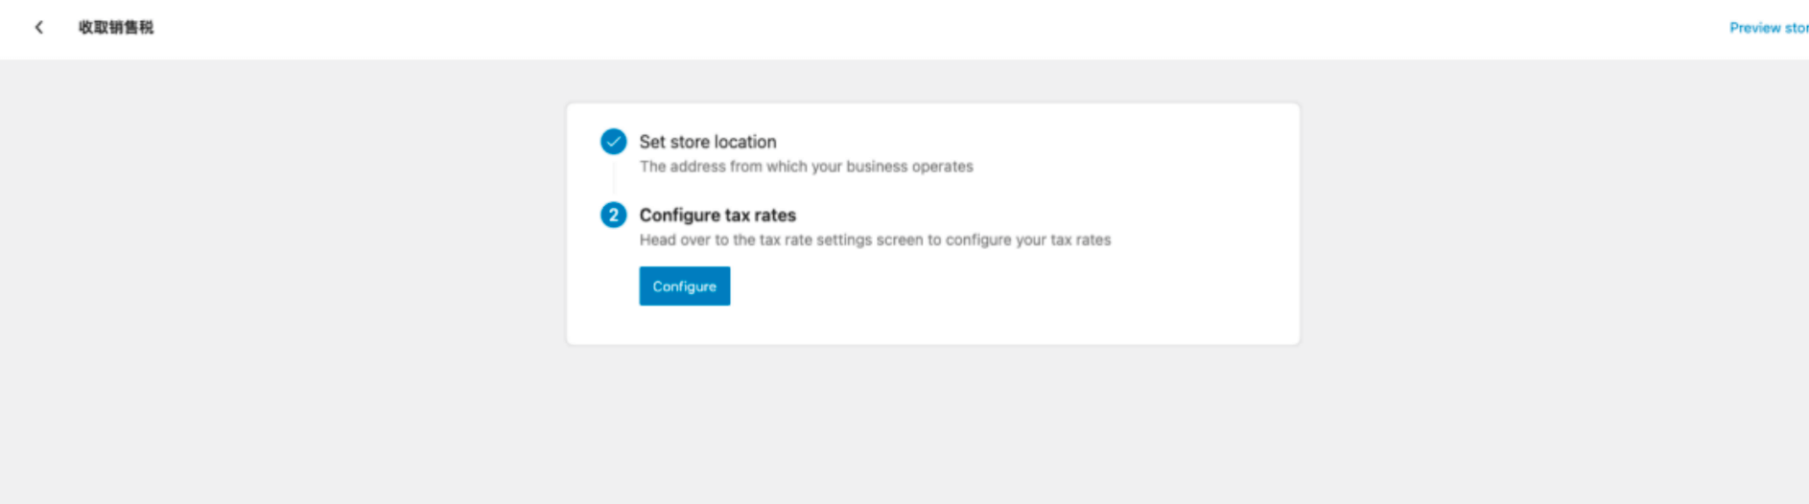Open the Set store location step title
Screen dimensions: 1809x504
click(x=708, y=142)
